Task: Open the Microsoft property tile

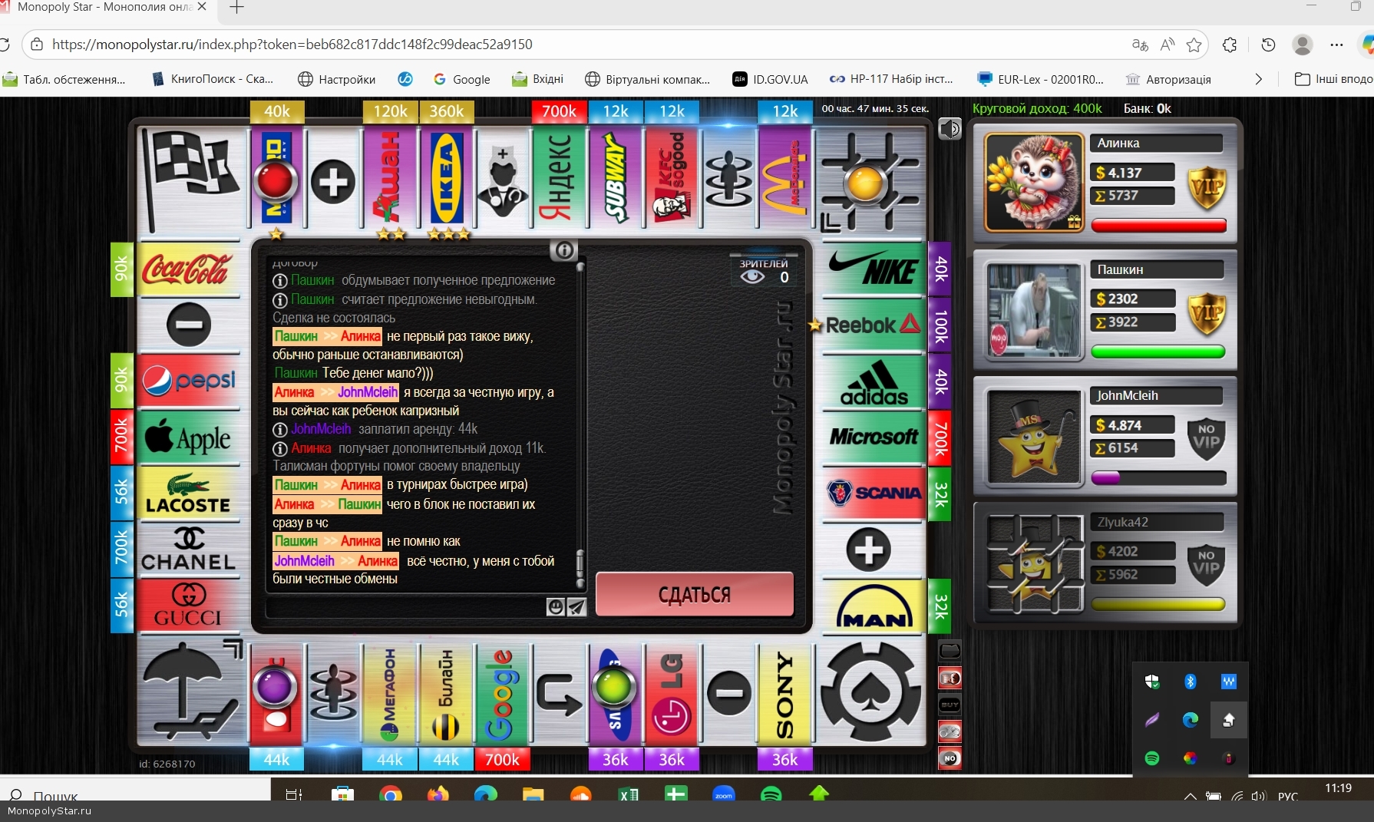Action: point(874,437)
